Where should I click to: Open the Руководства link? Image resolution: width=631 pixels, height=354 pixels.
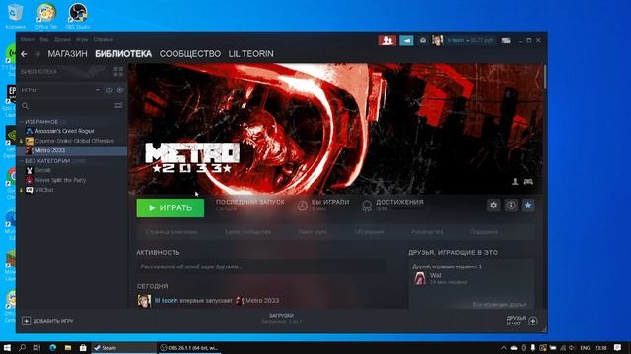pyautogui.click(x=427, y=232)
